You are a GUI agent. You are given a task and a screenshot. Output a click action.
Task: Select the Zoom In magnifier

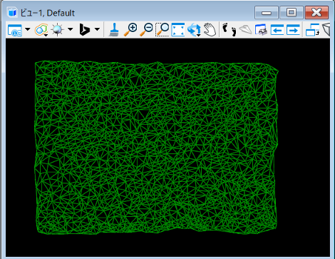(x=130, y=30)
